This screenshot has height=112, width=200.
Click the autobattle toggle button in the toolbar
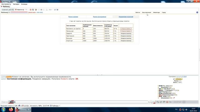point(8,10)
